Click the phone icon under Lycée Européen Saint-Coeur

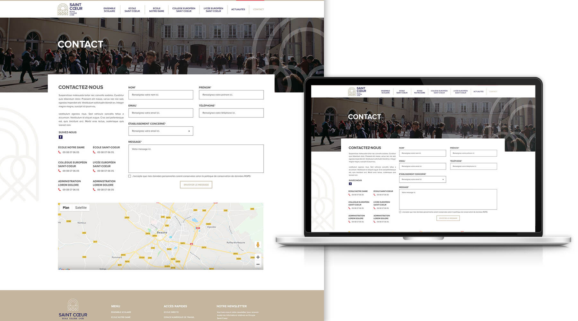click(95, 171)
